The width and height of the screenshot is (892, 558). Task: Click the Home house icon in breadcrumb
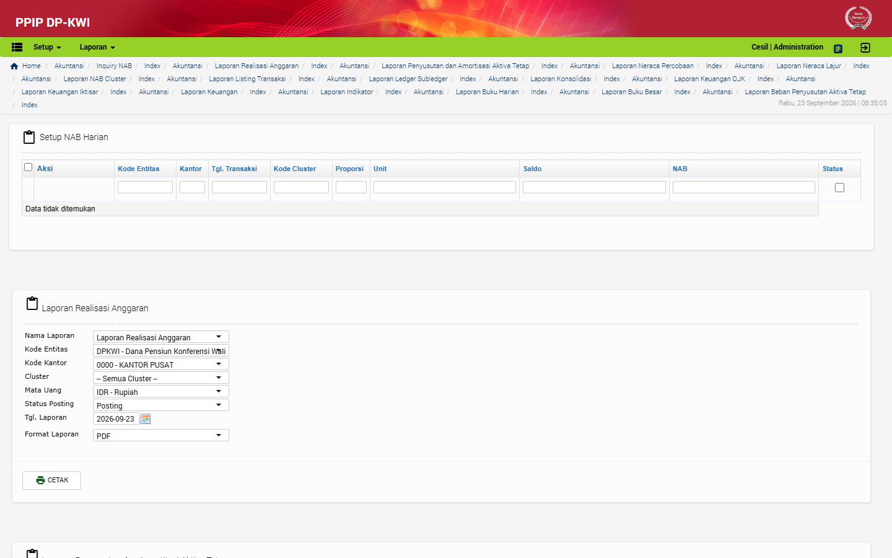(14, 66)
